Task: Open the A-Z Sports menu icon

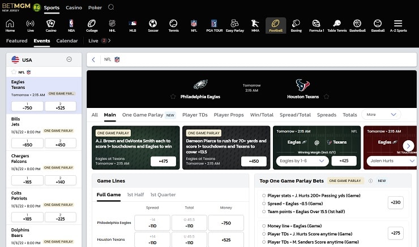Action: coord(398,25)
